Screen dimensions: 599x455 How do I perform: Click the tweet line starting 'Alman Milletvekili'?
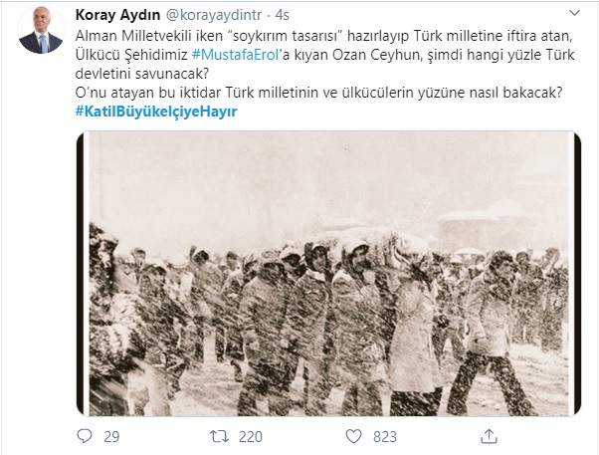[x=323, y=36]
